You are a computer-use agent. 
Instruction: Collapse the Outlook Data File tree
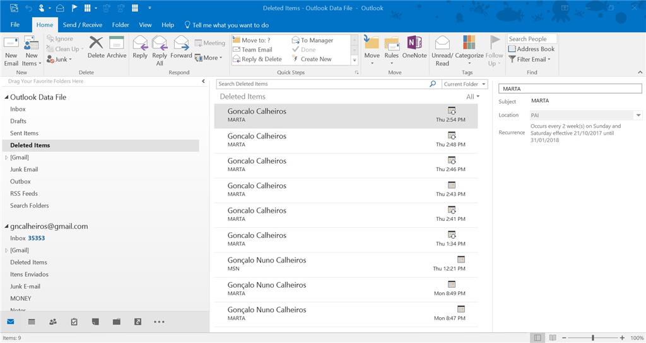(x=6, y=98)
